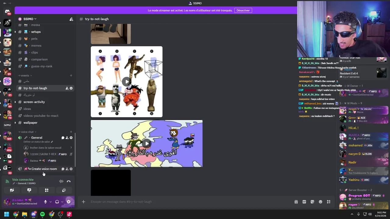Open General voice channel settings gear
This screenshot has height=219, width=390.
click(x=71, y=138)
